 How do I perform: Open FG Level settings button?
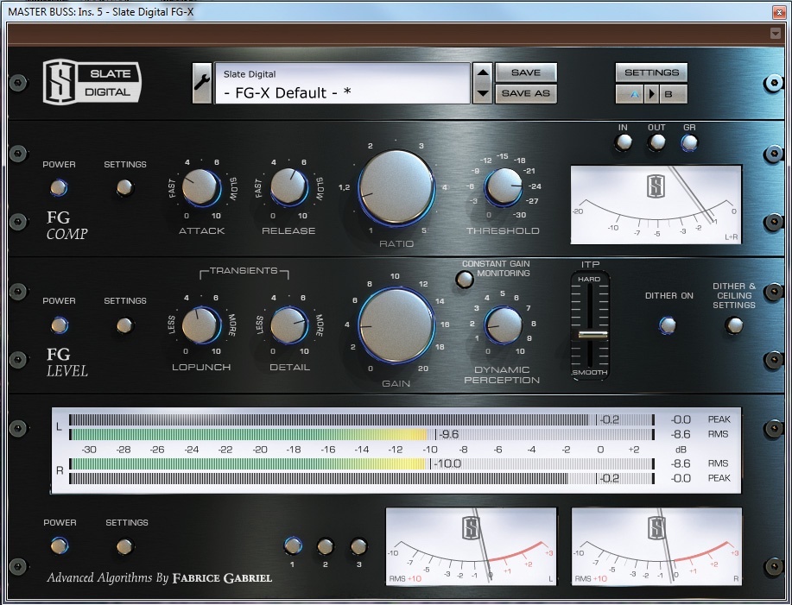click(124, 325)
